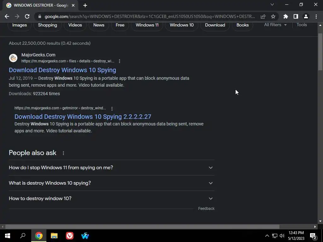Toggle Chrome side panel
Screen dimensions: 323x242
tap(296, 16)
